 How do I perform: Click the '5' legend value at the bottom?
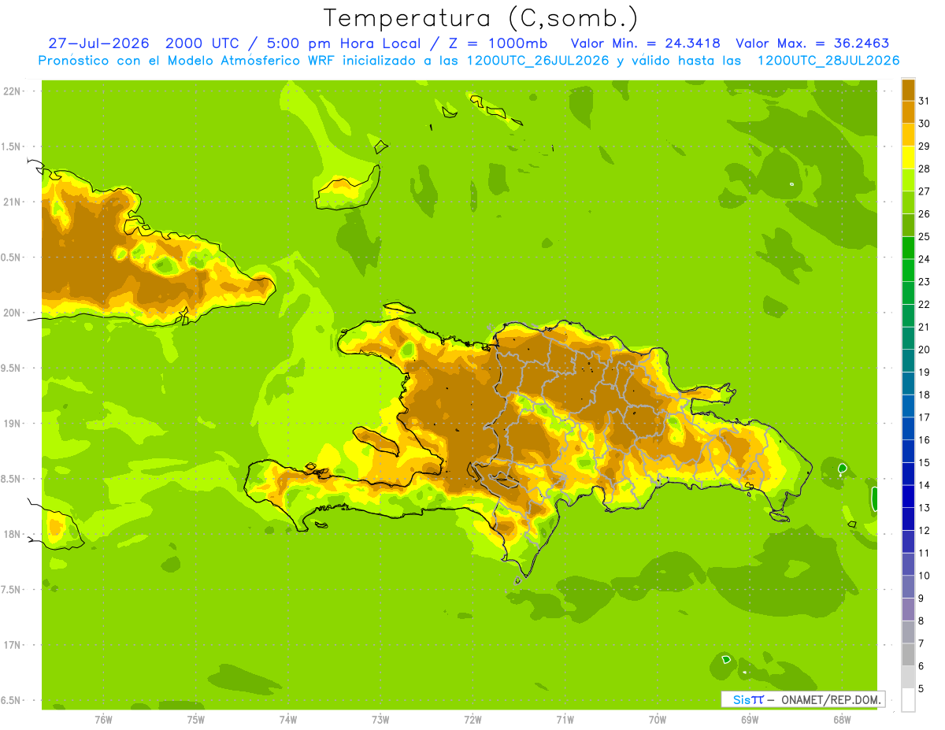[921, 688]
